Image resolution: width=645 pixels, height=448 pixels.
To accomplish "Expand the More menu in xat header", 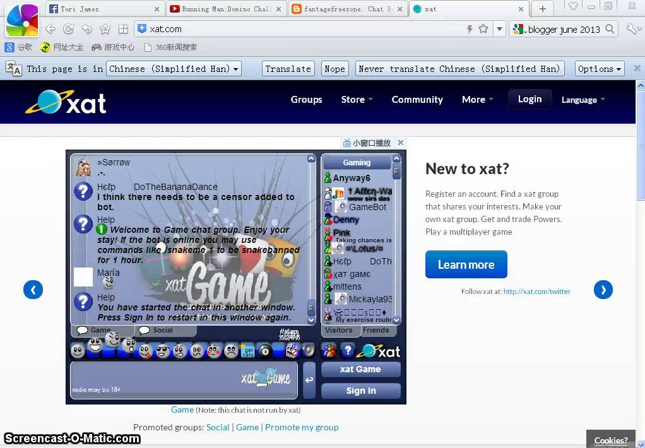I will point(477,100).
